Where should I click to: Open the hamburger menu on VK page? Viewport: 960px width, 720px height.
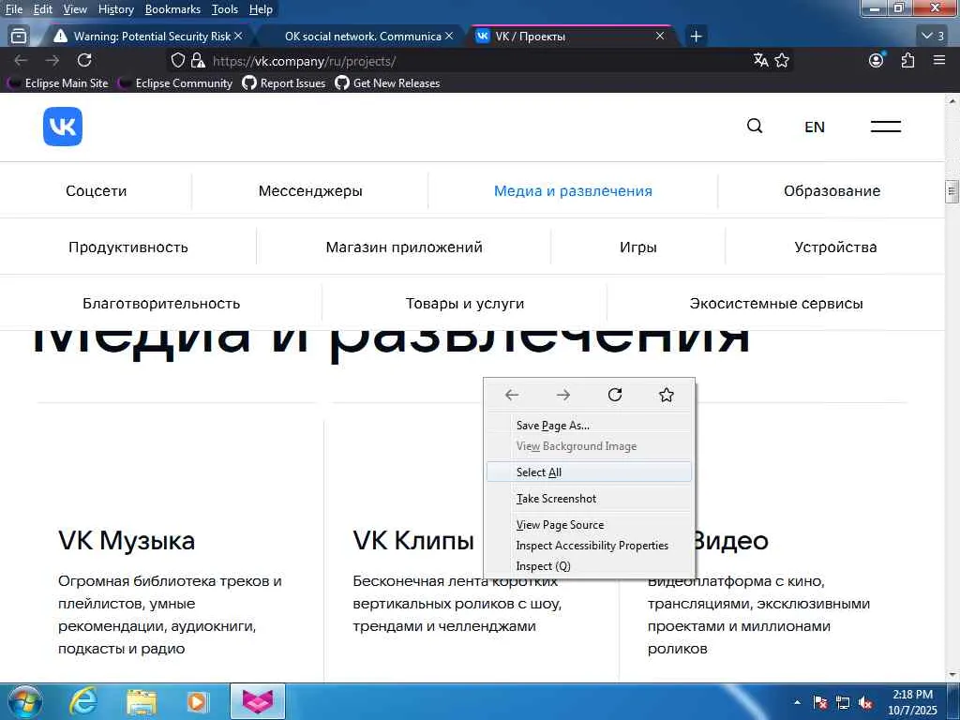[x=885, y=127]
